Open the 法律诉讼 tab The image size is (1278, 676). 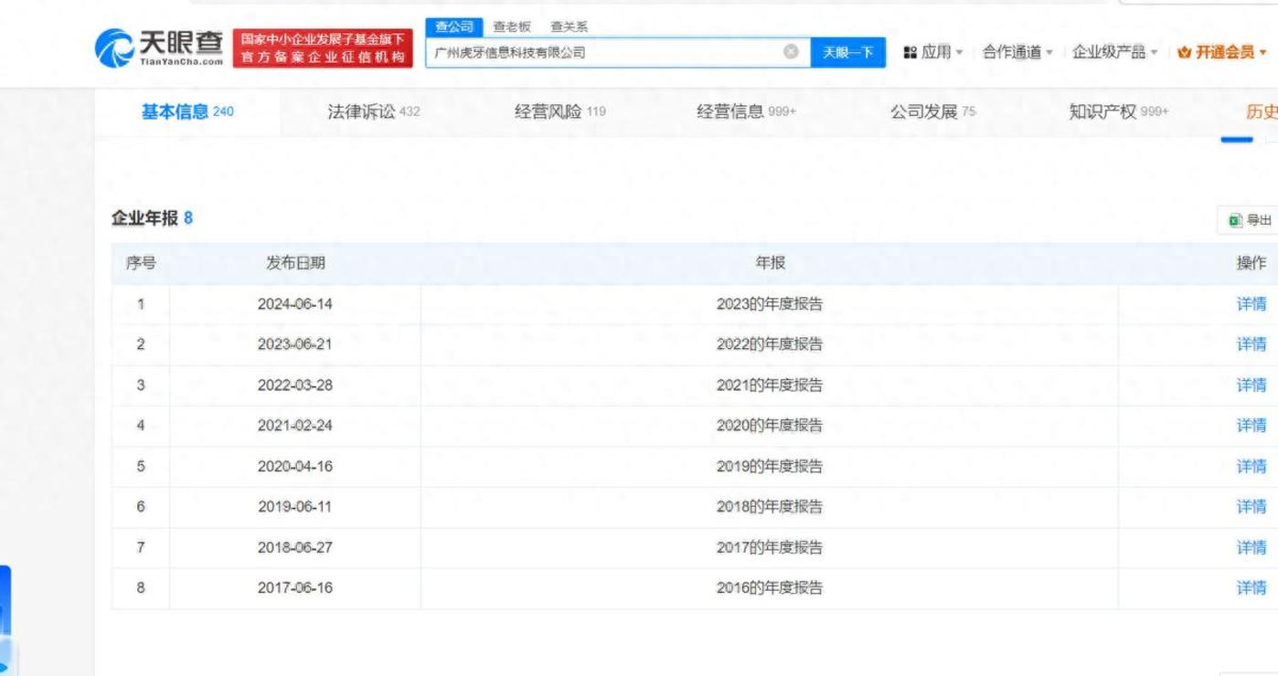click(373, 111)
